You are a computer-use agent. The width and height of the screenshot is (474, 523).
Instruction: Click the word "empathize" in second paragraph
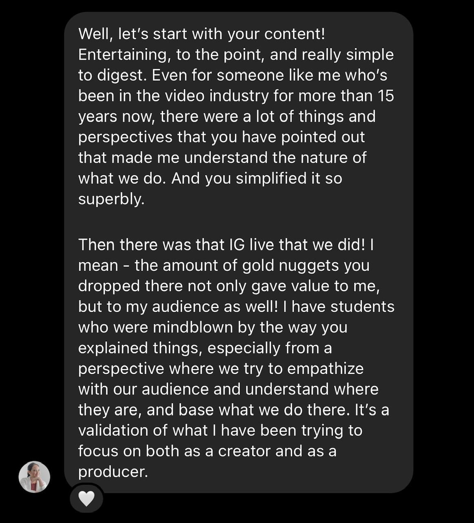coord(325,369)
